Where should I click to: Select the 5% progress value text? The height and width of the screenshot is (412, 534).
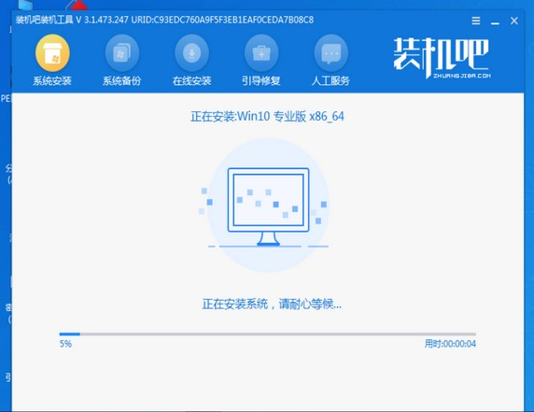[65, 344]
